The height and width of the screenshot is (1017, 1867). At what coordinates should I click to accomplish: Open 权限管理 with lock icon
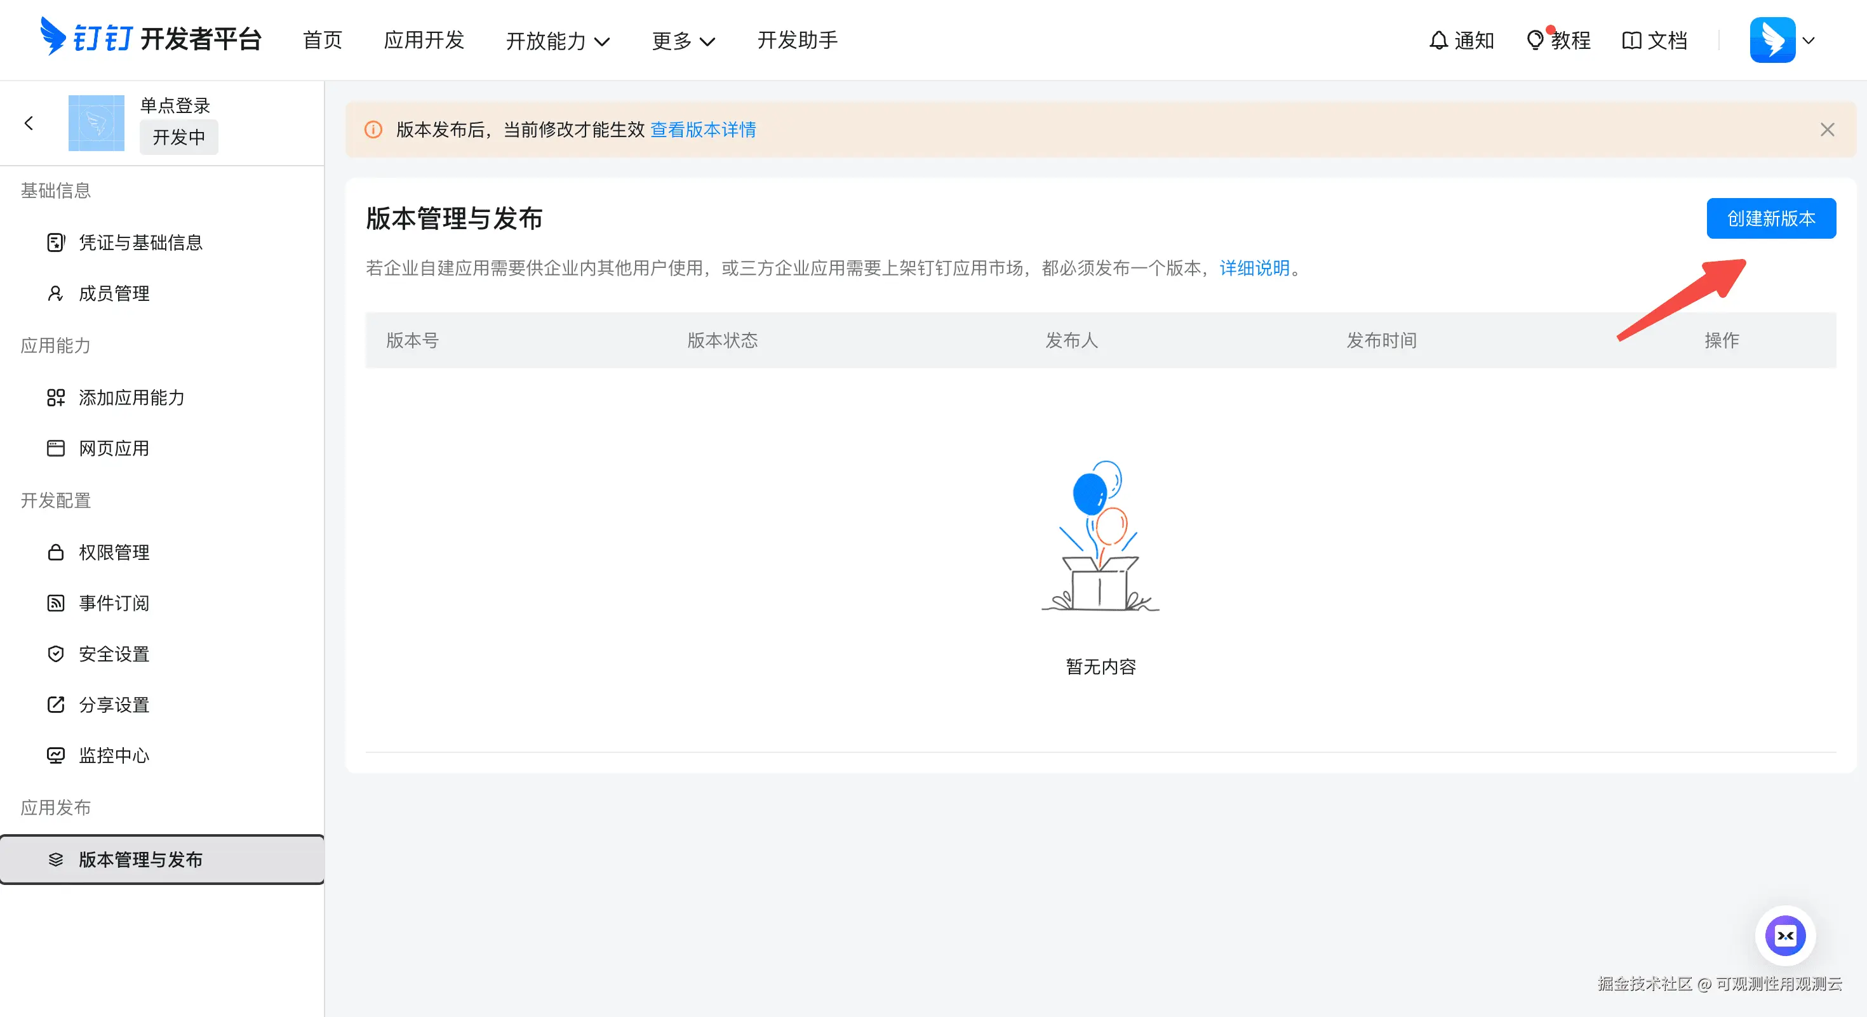113,552
